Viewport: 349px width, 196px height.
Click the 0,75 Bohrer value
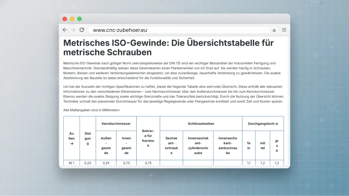148,163
